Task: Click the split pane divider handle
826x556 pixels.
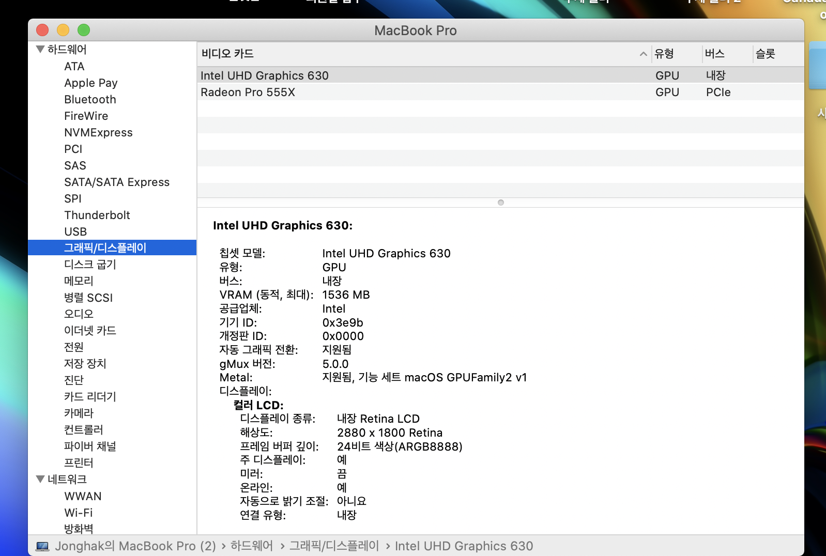Action: coord(500,203)
